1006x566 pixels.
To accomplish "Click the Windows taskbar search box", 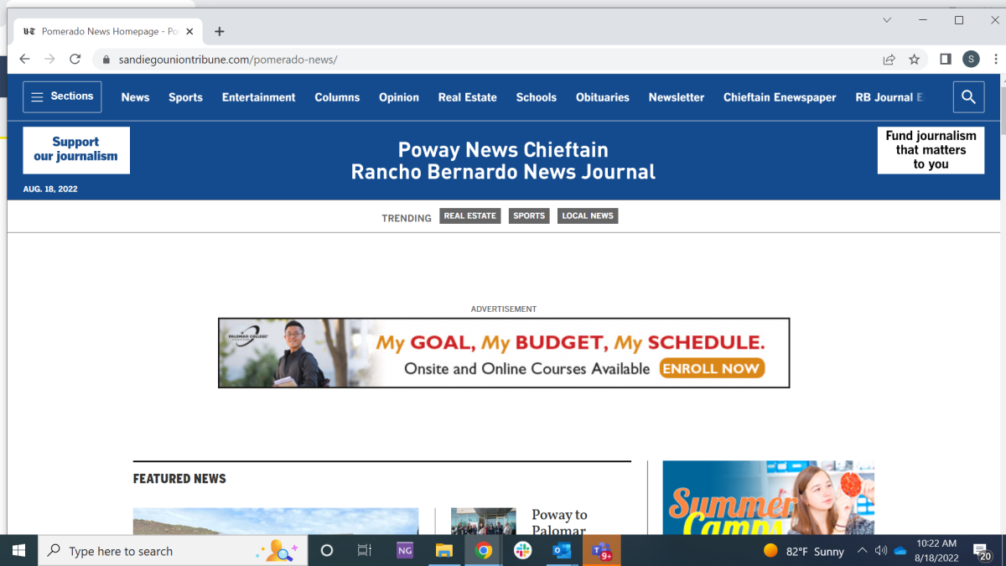I will coord(171,551).
